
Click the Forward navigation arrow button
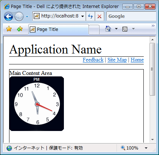19,16
